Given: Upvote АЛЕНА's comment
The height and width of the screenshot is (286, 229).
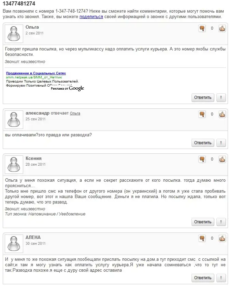Looking at the screenshot, I should [222, 238].
